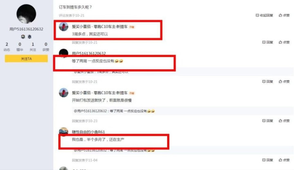The height and width of the screenshot is (170, 294).
Task: Open the 获赞 count in profile stats
Action: pyautogui.click(x=46, y=46)
